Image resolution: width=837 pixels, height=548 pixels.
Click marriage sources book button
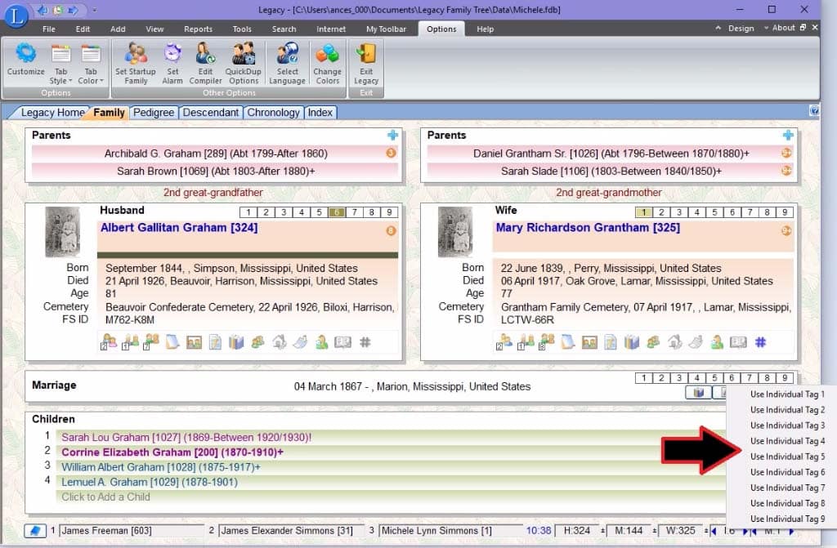[698, 393]
